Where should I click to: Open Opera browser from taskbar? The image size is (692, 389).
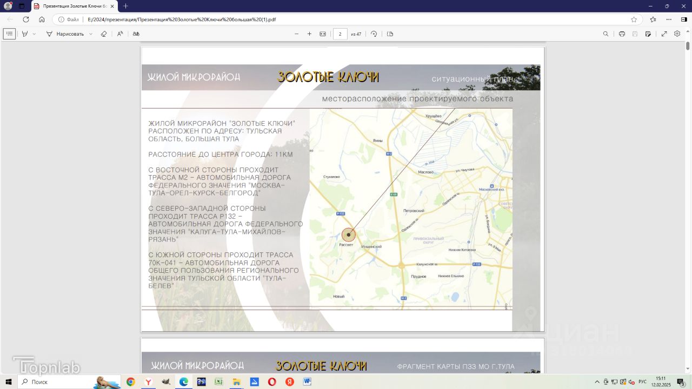272,382
